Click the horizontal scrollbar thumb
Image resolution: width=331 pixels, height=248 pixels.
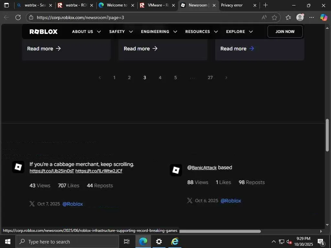click(220, 231)
